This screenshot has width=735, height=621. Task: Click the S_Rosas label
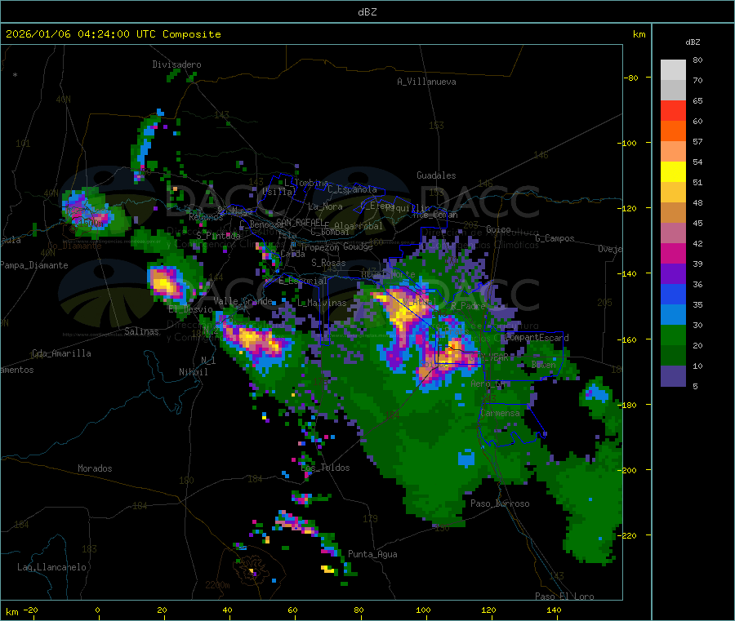click(x=328, y=263)
